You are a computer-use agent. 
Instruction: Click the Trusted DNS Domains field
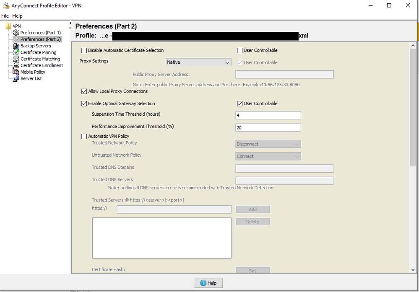(284, 169)
